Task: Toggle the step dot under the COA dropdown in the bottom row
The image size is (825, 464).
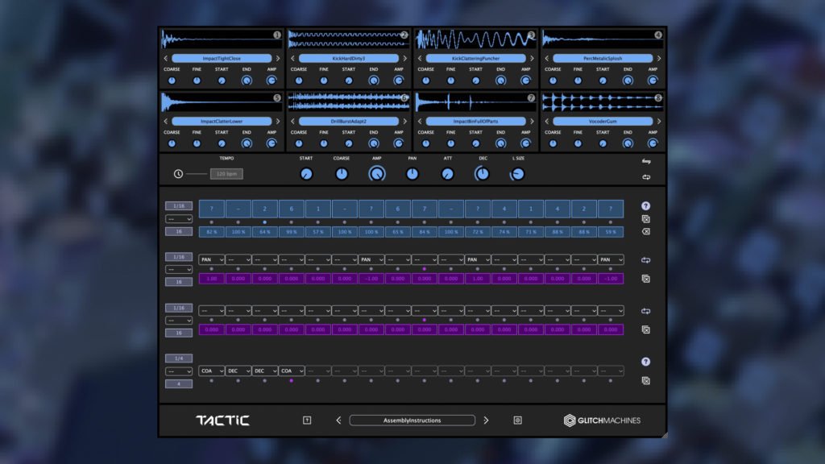Action: coord(212,380)
